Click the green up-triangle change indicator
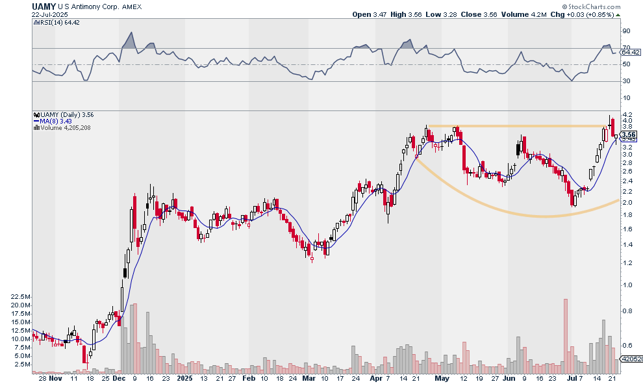Image resolution: width=643 pixels, height=384 pixels. 618,15
